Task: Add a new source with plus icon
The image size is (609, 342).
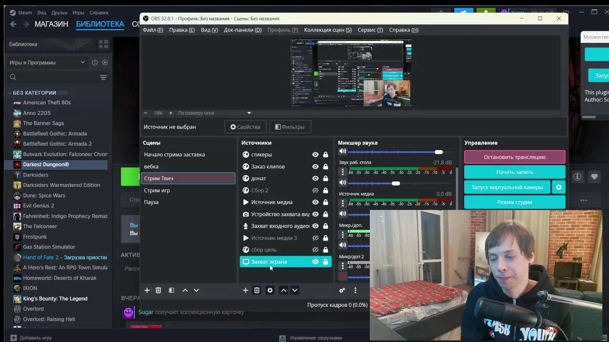Action: pyautogui.click(x=246, y=290)
